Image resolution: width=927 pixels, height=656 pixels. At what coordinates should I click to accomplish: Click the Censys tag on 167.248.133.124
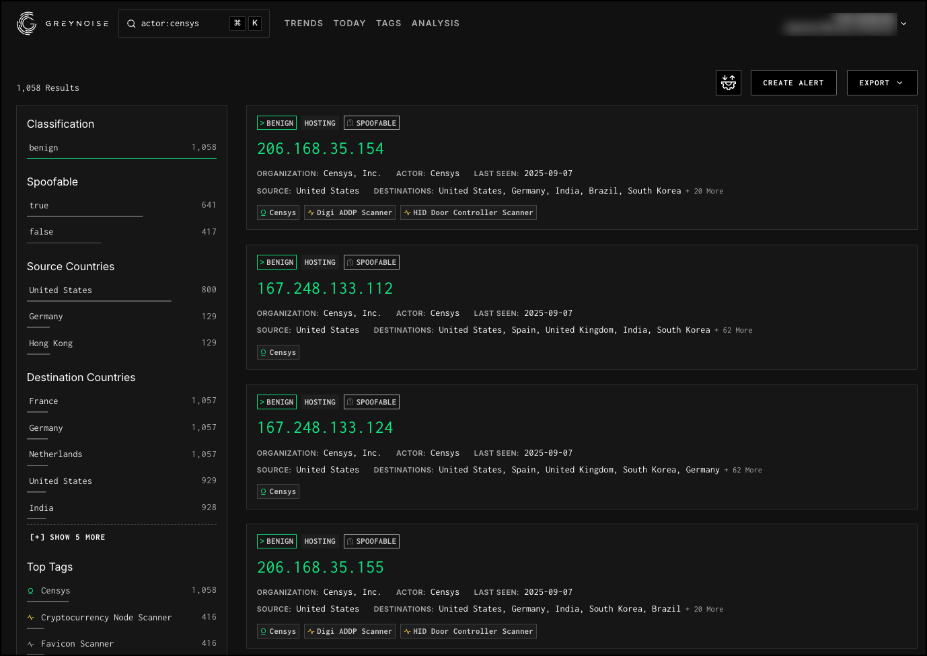click(x=278, y=491)
